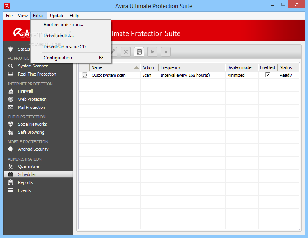Maximize the Avira window
The image size is (308, 238).
point(283,4)
